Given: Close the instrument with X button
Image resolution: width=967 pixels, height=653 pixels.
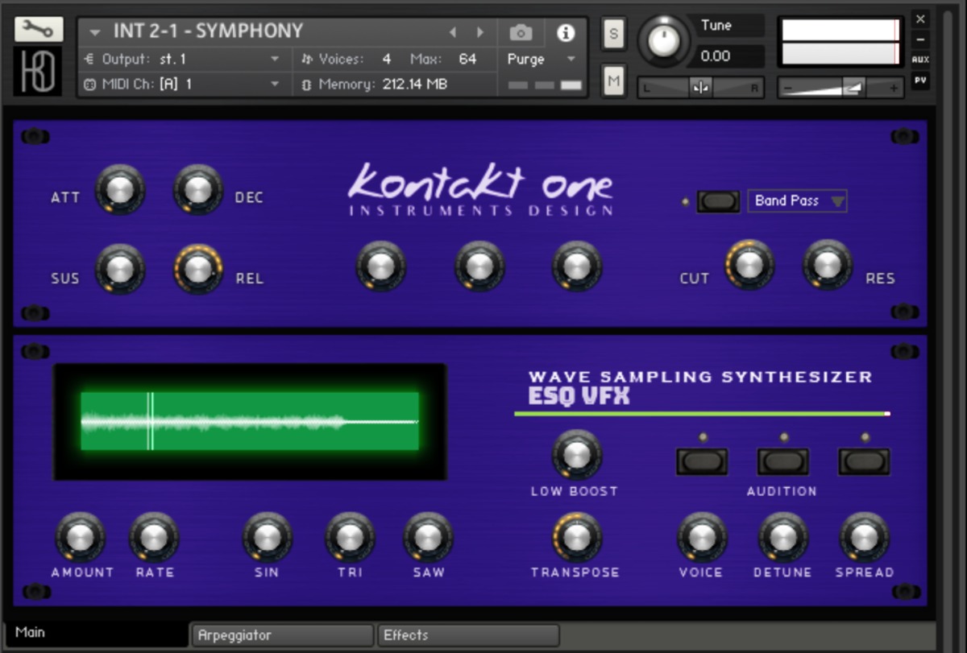Looking at the screenshot, I should point(920,19).
